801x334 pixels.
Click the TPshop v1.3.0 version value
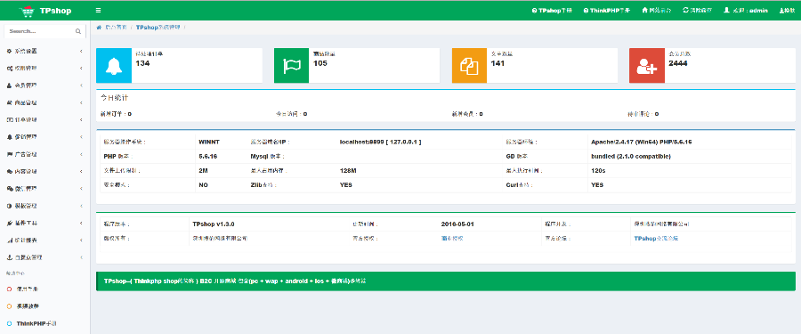pyautogui.click(x=214, y=224)
